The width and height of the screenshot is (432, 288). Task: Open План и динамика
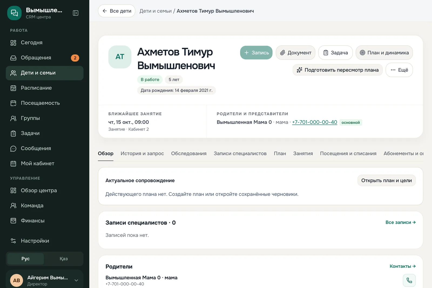click(384, 53)
